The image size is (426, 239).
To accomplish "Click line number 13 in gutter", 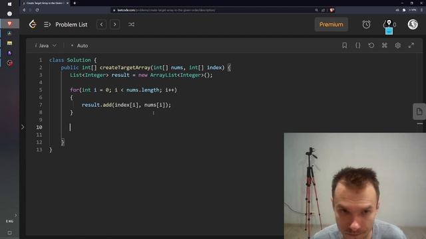I will (x=39, y=149).
